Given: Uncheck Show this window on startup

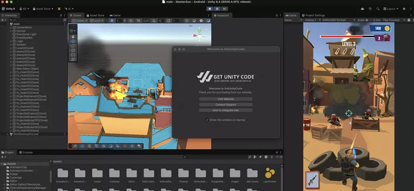Looking at the screenshot, I should (207, 120).
